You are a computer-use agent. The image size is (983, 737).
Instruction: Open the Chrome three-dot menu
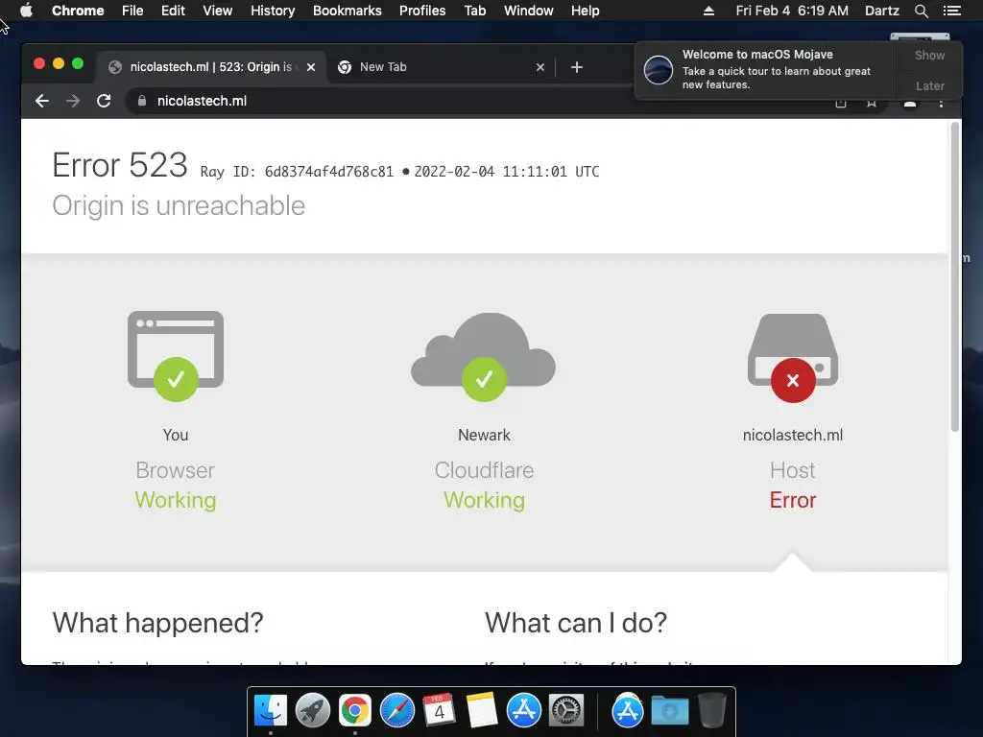941,104
